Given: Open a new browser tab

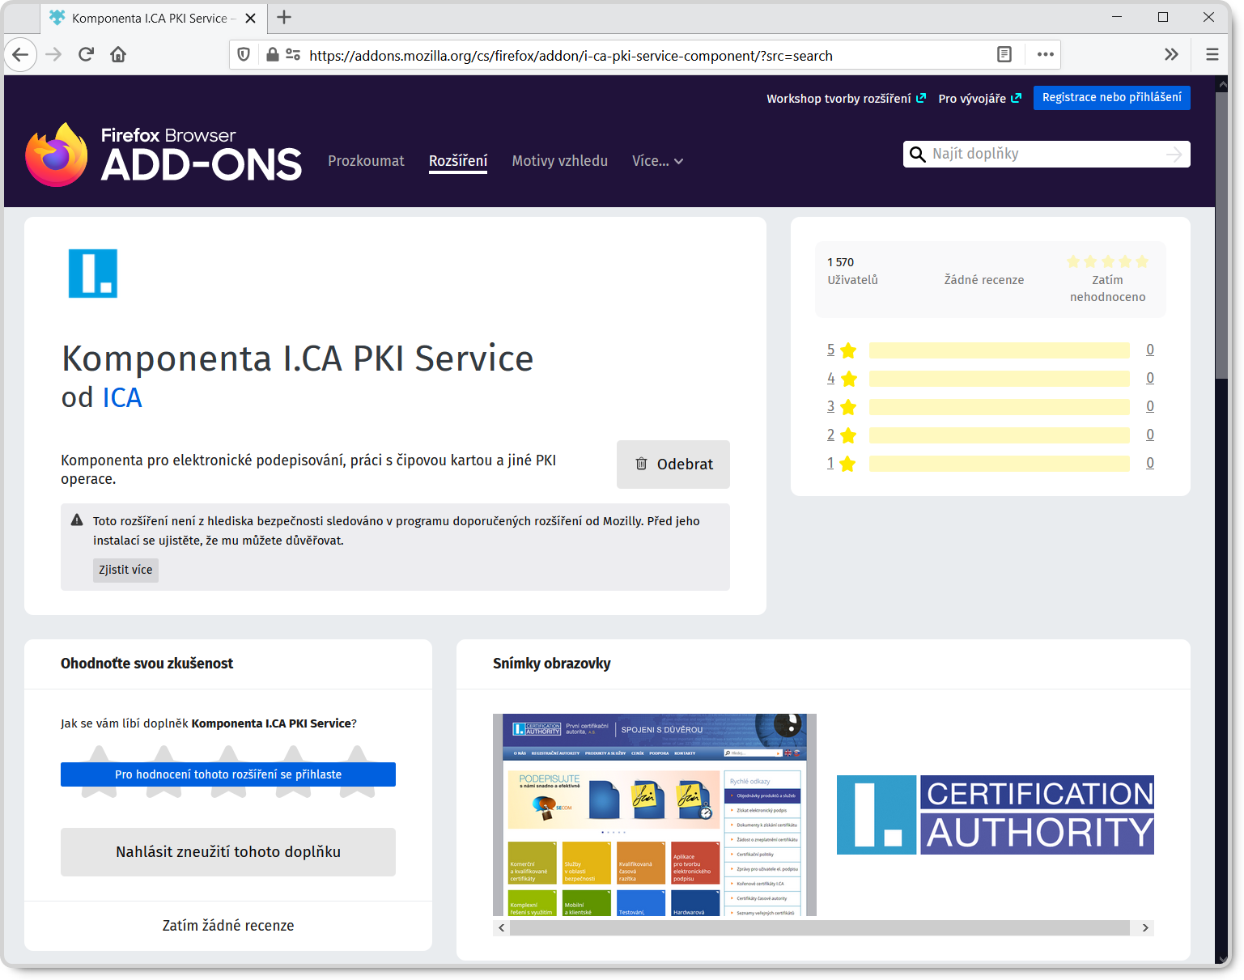Looking at the screenshot, I should point(284,18).
